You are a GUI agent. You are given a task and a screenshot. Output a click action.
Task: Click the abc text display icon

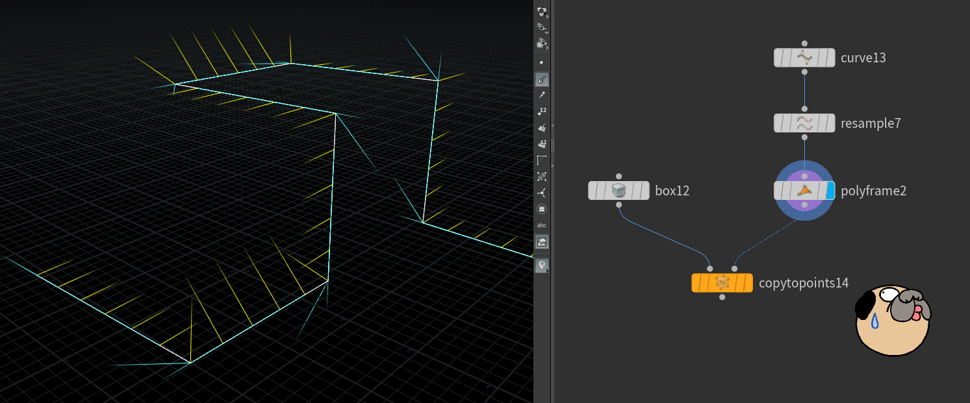pos(542,225)
